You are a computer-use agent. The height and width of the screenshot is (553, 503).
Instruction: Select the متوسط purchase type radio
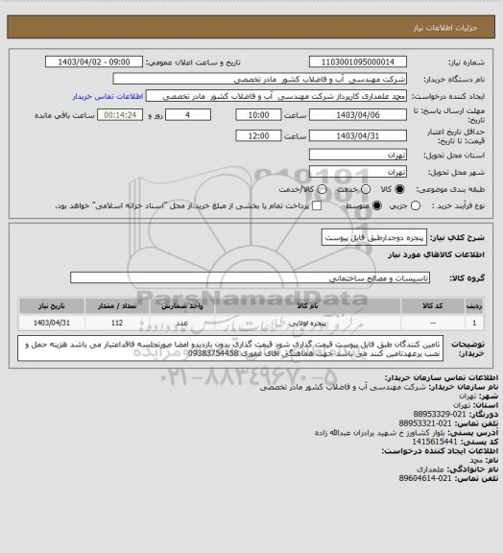[377, 205]
